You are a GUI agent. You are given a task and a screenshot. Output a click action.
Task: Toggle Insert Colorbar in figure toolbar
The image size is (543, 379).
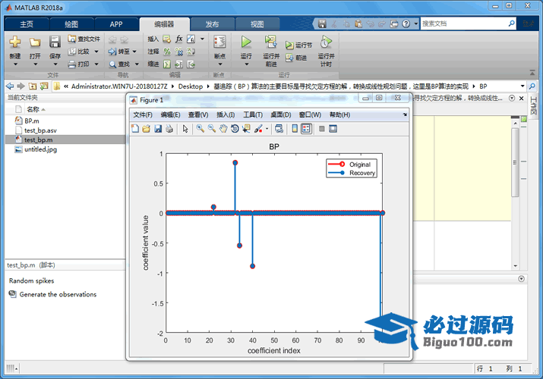click(295, 129)
